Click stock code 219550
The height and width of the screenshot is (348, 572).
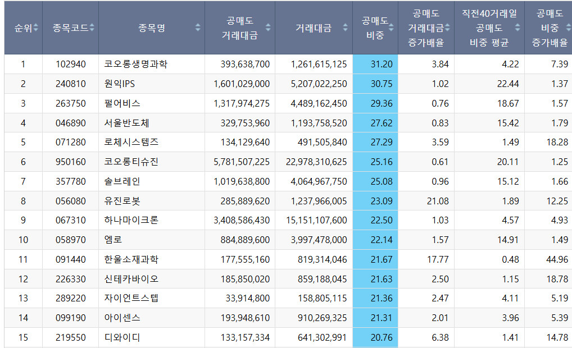[71, 337]
